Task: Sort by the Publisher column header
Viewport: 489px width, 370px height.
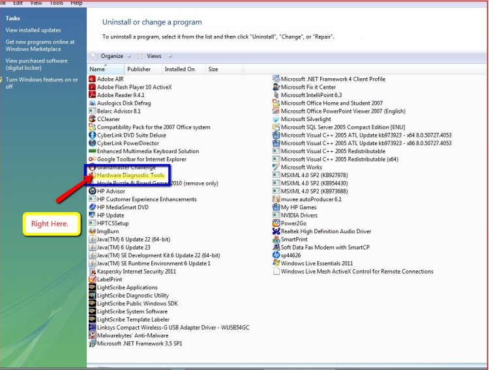Action: [x=143, y=69]
